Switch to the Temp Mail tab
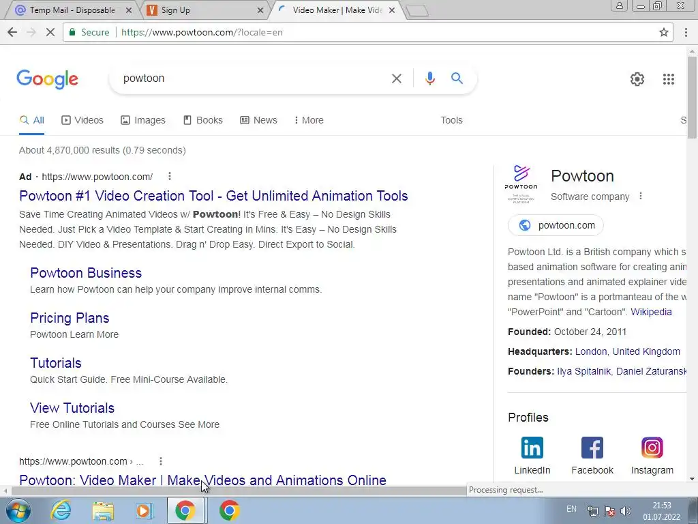 tap(71, 10)
